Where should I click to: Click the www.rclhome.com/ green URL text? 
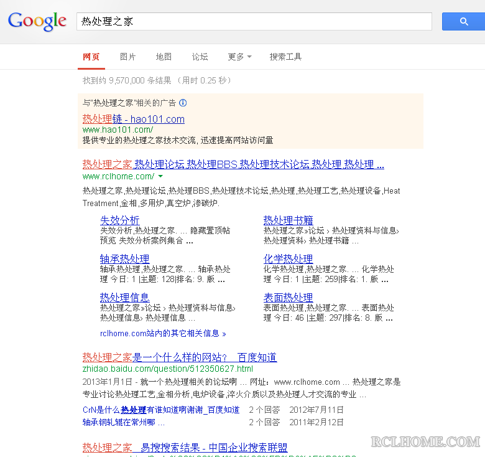(x=118, y=176)
